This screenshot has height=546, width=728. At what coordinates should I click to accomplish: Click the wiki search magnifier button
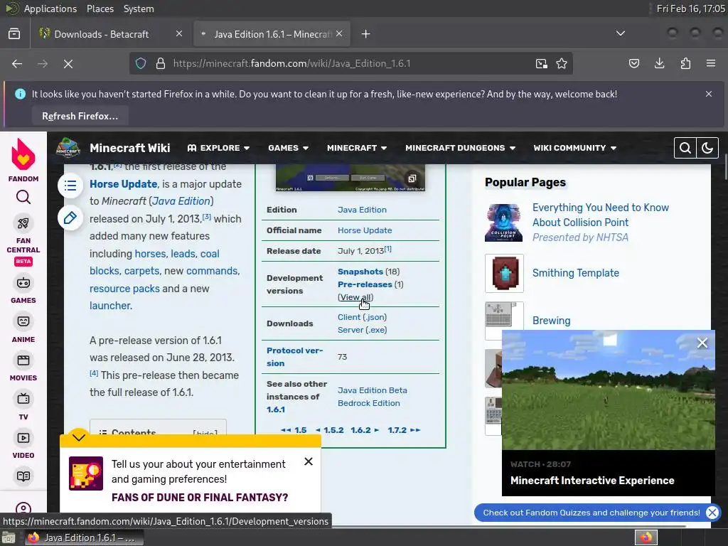coord(685,148)
